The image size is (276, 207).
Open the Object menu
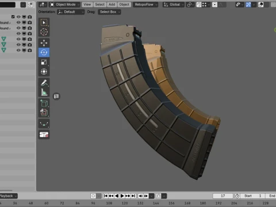(x=124, y=5)
